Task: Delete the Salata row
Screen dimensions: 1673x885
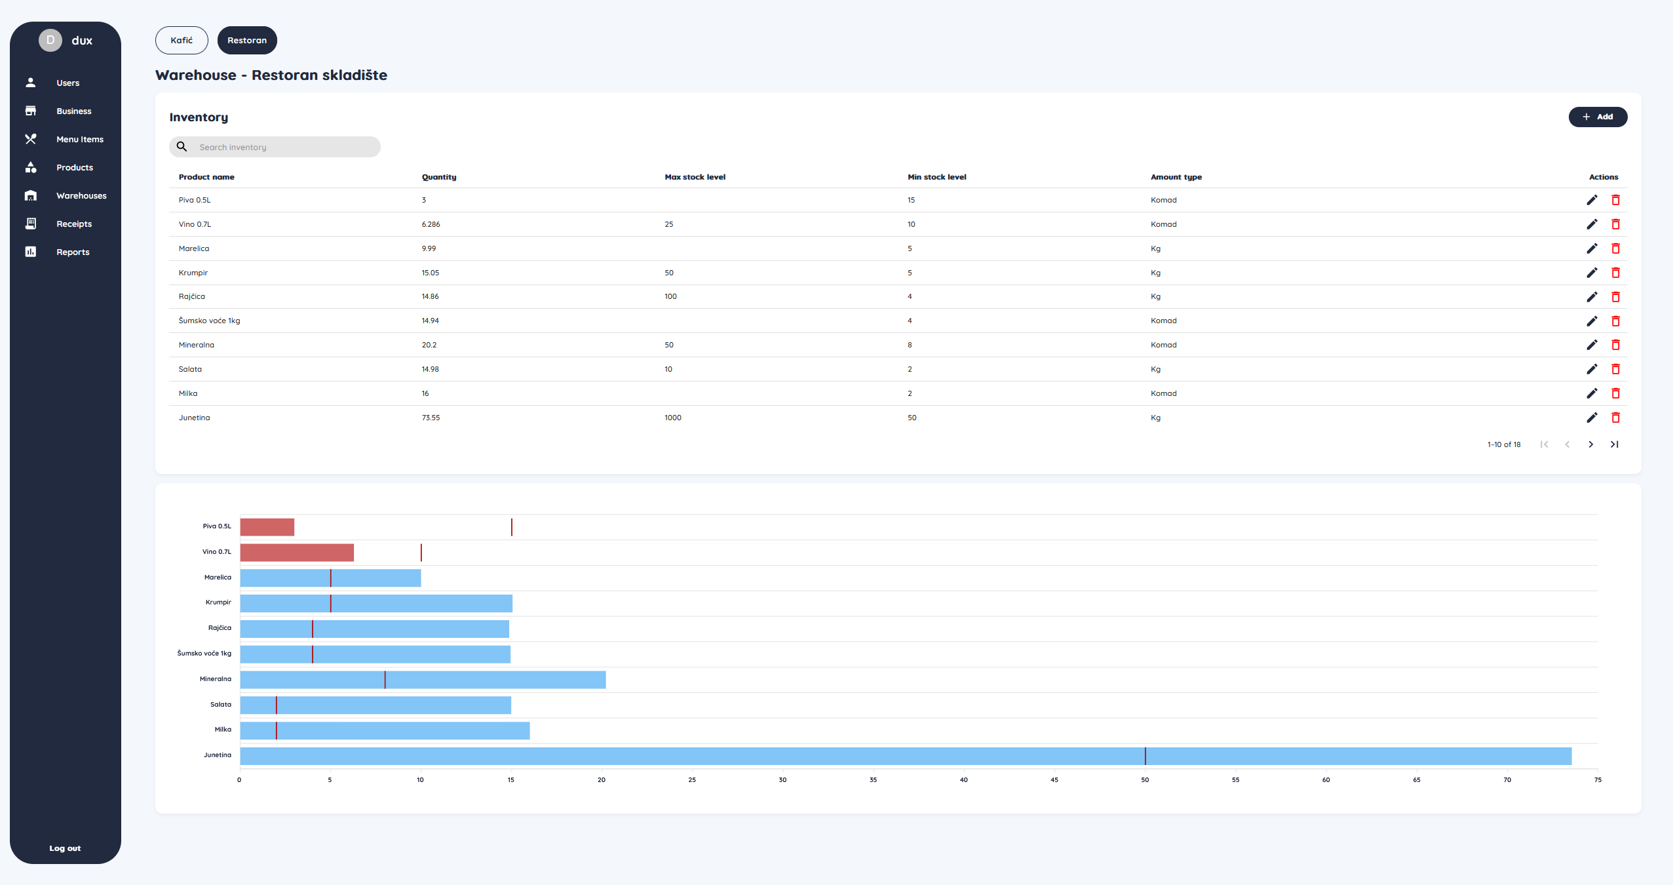Action: pos(1615,369)
